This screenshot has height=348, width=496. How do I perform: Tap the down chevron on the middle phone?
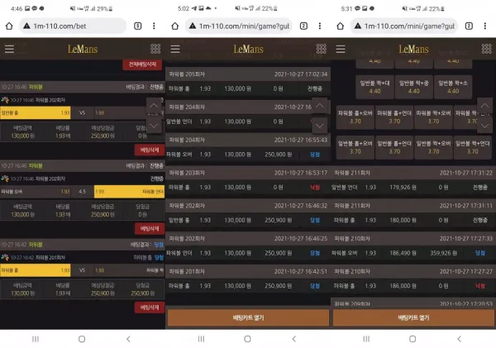pos(319,126)
